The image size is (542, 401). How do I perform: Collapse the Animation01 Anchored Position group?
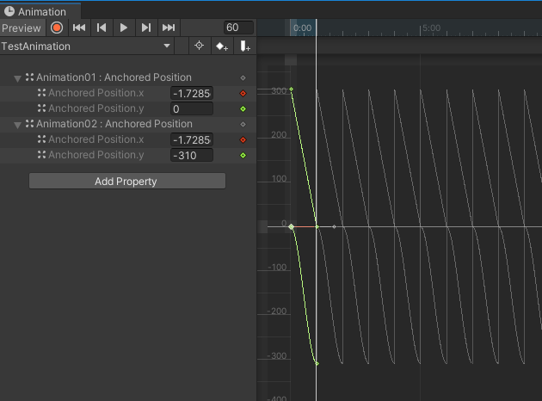coord(18,78)
